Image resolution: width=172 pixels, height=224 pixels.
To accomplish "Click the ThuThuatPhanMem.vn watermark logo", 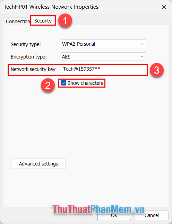I will (98, 209).
